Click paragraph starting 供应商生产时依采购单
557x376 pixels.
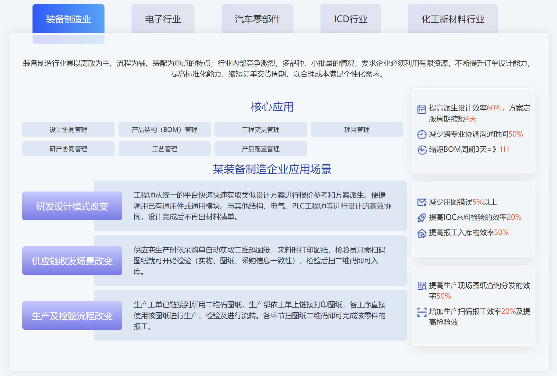point(259,261)
